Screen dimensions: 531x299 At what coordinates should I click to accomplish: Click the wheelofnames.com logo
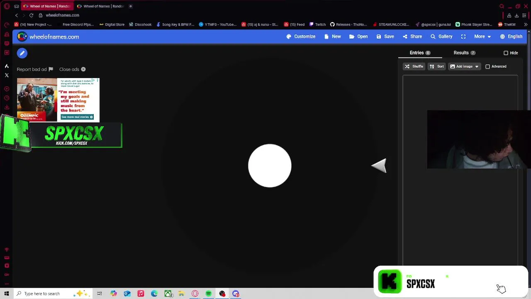click(x=48, y=37)
